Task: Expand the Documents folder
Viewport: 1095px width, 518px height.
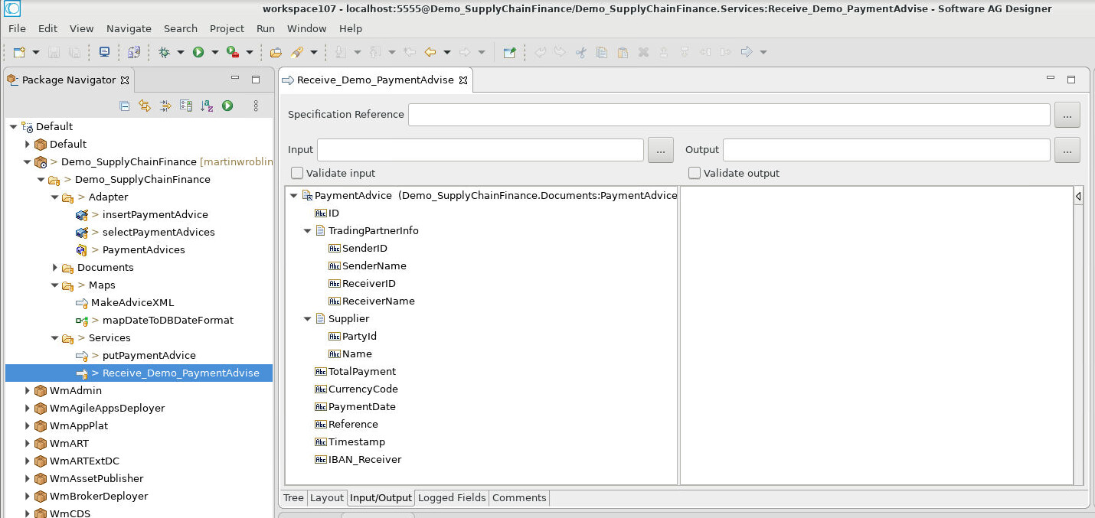Action: (55, 268)
